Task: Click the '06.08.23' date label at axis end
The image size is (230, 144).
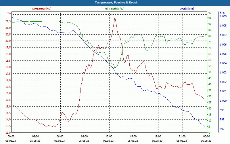Action: [x=206, y=141]
